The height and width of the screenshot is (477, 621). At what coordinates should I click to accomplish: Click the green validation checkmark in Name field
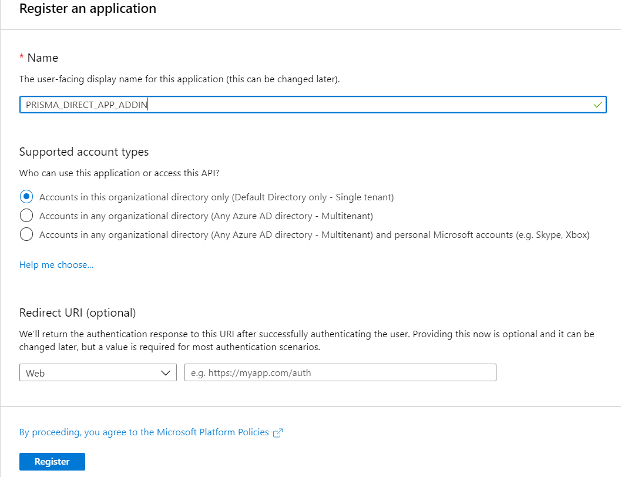597,105
